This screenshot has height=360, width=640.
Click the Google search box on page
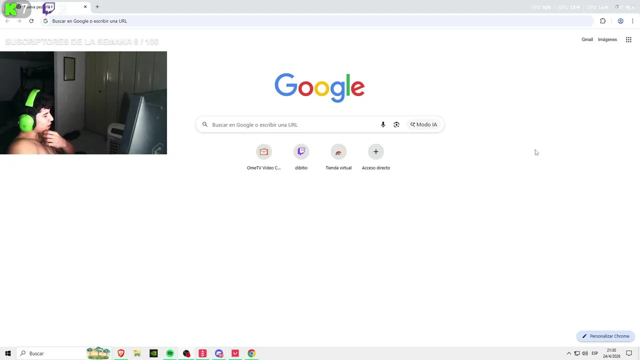(x=320, y=124)
